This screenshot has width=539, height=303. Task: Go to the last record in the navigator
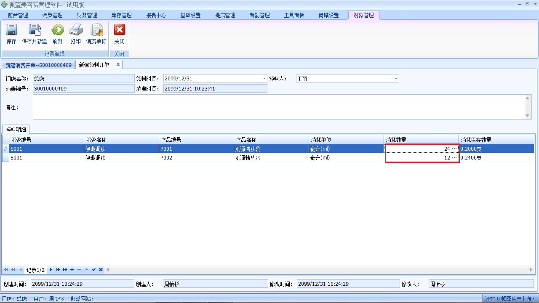pos(65,270)
